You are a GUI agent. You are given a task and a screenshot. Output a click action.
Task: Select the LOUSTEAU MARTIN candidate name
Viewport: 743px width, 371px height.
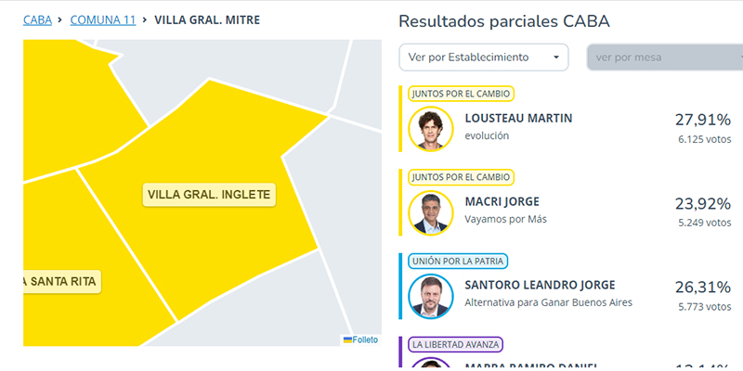click(518, 119)
